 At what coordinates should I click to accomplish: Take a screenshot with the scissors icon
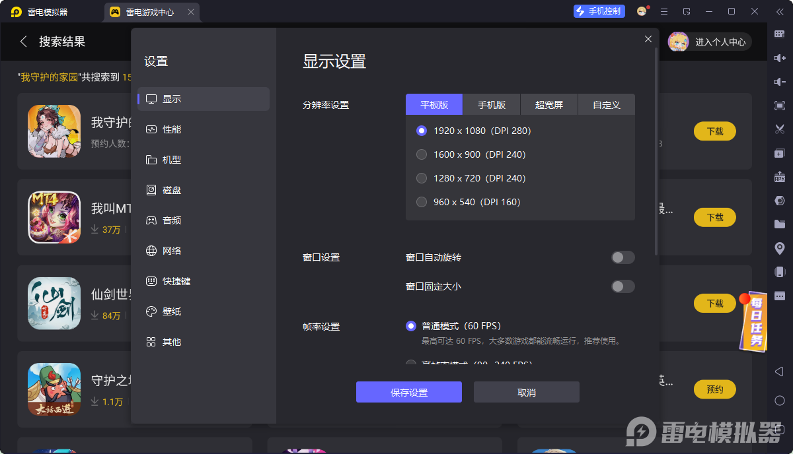[x=780, y=129]
